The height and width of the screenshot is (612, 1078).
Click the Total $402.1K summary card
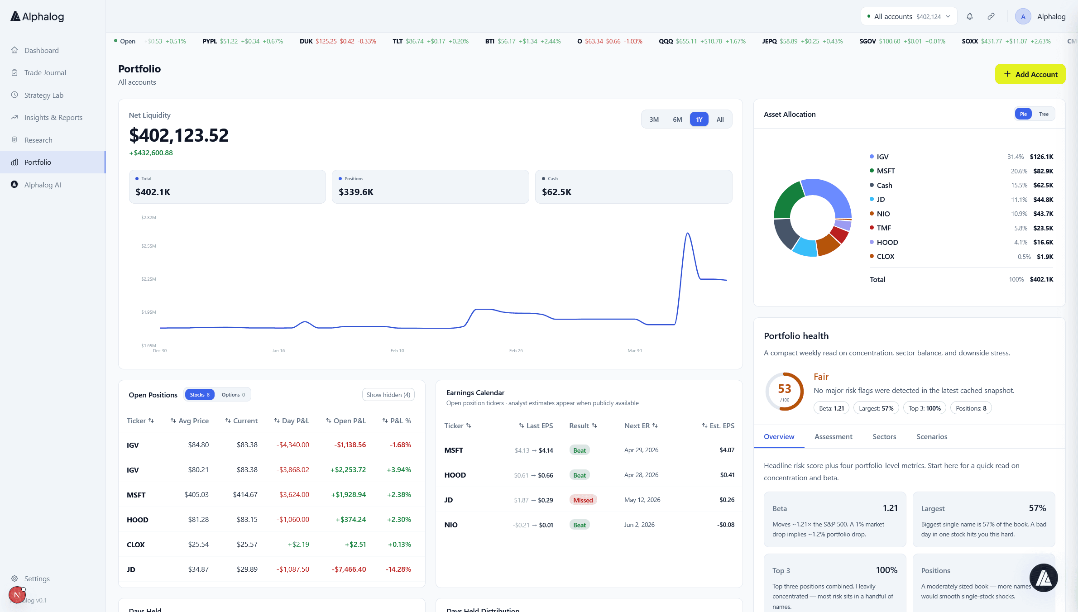coord(227,186)
